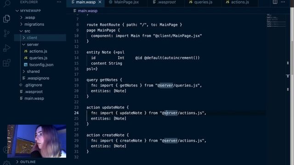Screen dimensions: 294x165
Task: Click the .wasproot file icon in explorer
Action: click(22, 92)
